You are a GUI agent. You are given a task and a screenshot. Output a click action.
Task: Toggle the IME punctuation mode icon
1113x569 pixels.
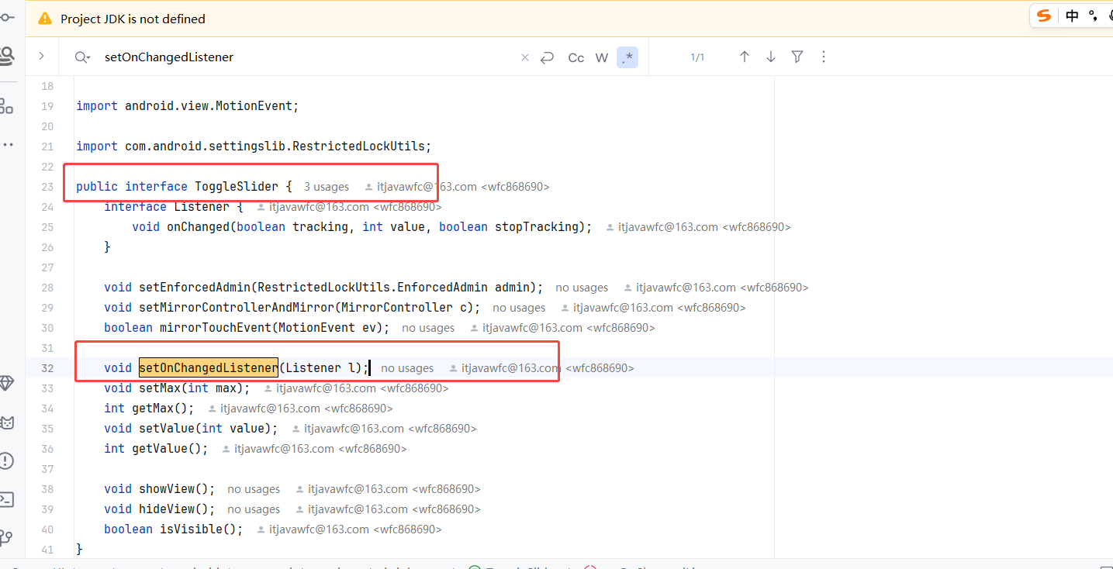pyautogui.click(x=1093, y=16)
